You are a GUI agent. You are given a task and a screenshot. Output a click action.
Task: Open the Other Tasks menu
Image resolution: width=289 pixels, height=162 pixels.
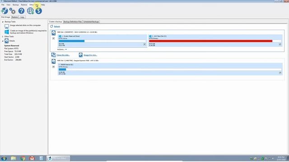tap(34, 5)
